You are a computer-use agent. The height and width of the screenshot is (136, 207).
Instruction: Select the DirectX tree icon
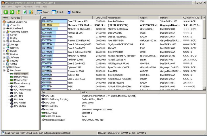click(x=8, y=51)
